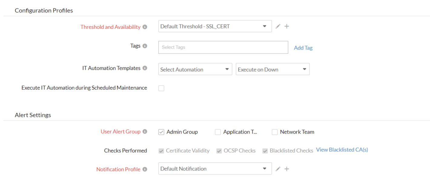Viewport: 430px width, 191px height.
Task: Add new threshold profile with plus icon
Action: tap(287, 26)
